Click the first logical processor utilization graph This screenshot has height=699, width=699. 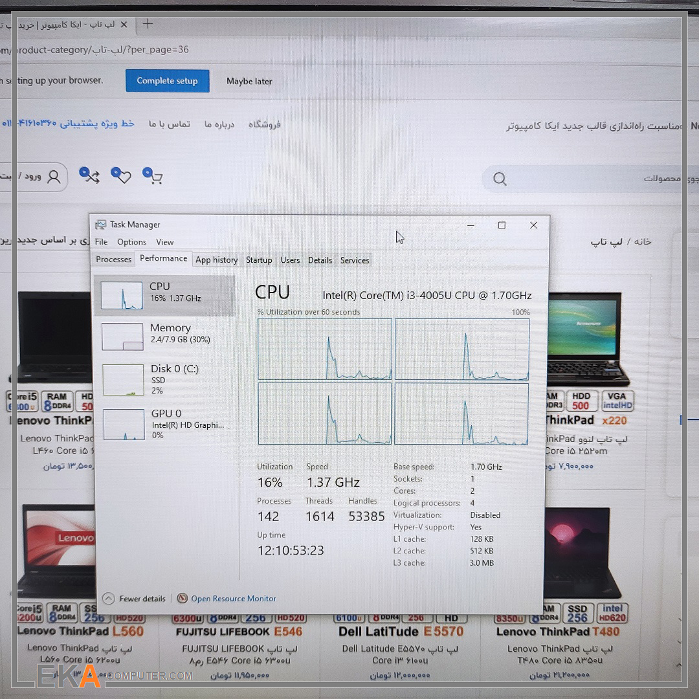point(324,349)
